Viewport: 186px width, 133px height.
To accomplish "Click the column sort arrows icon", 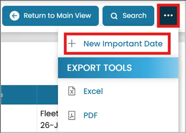I will pos(2,95).
